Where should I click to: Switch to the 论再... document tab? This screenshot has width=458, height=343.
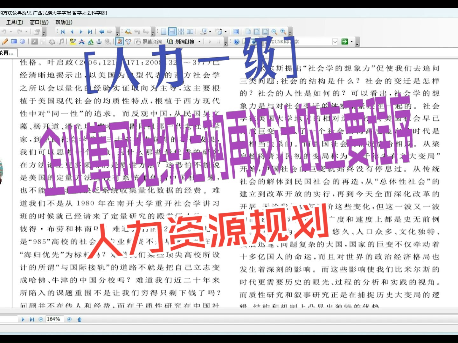point(7,53)
